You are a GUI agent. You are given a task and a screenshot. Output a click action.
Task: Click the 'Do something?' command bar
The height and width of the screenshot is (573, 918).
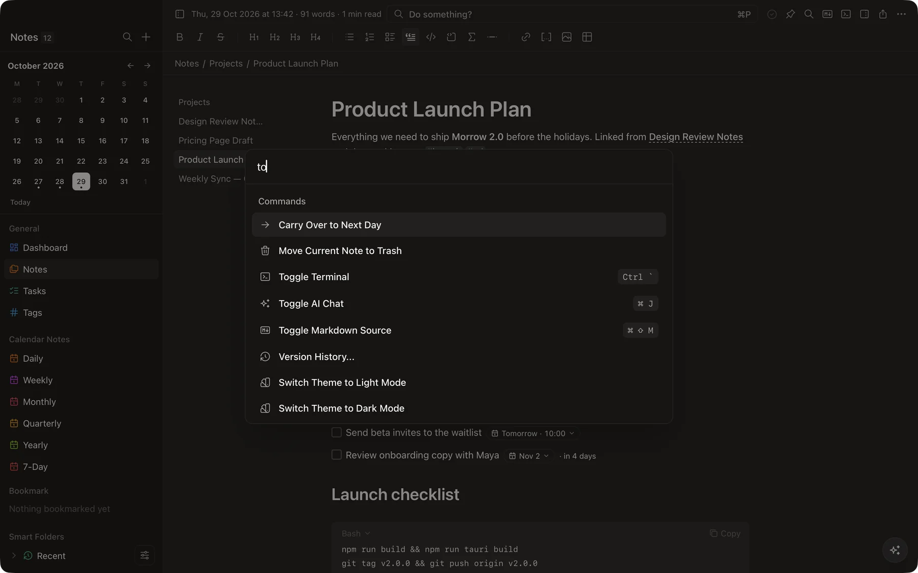click(572, 14)
